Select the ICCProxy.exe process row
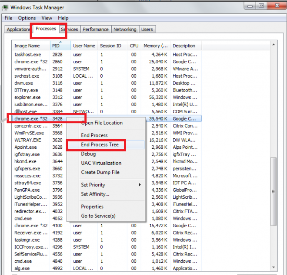 coord(107,247)
